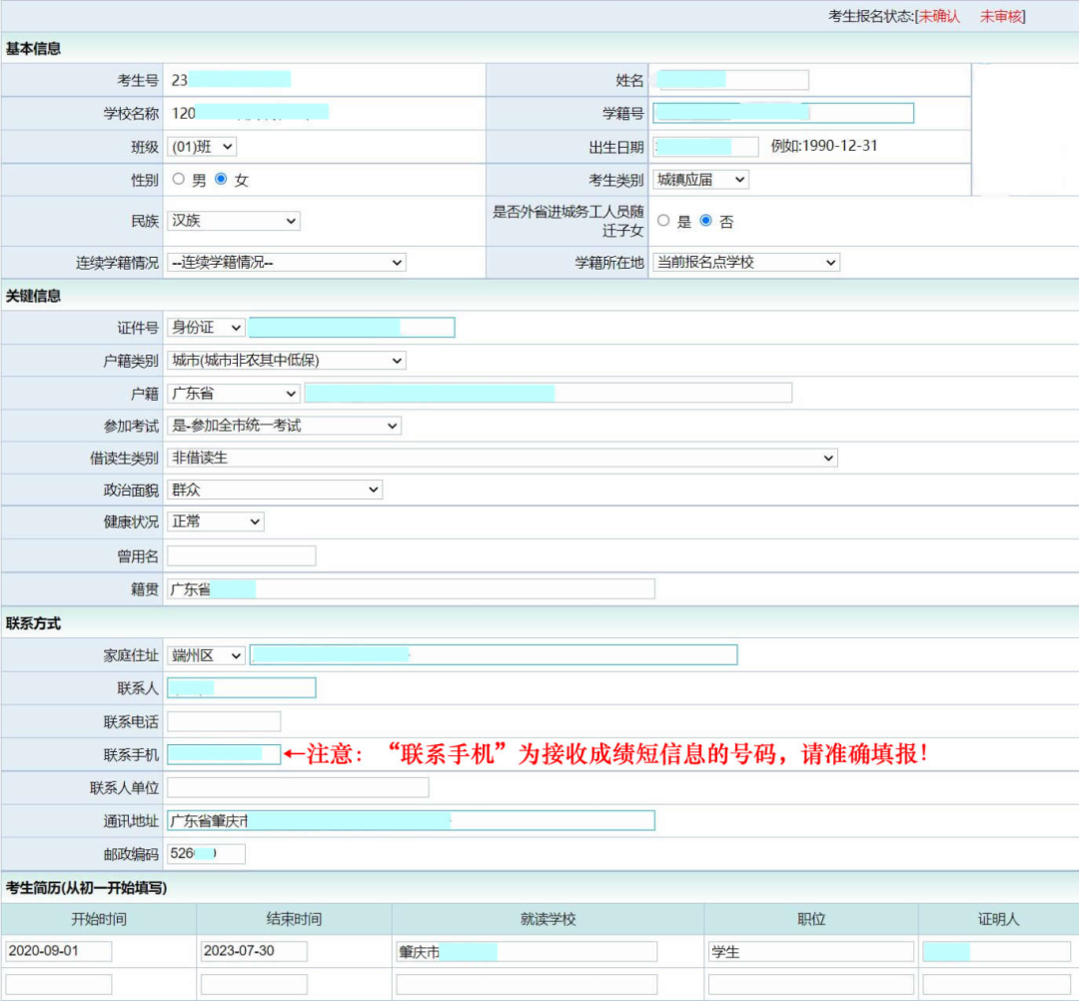Open the 连续学籍情况 dropdown
The image size is (1079, 1001).
pos(286,262)
